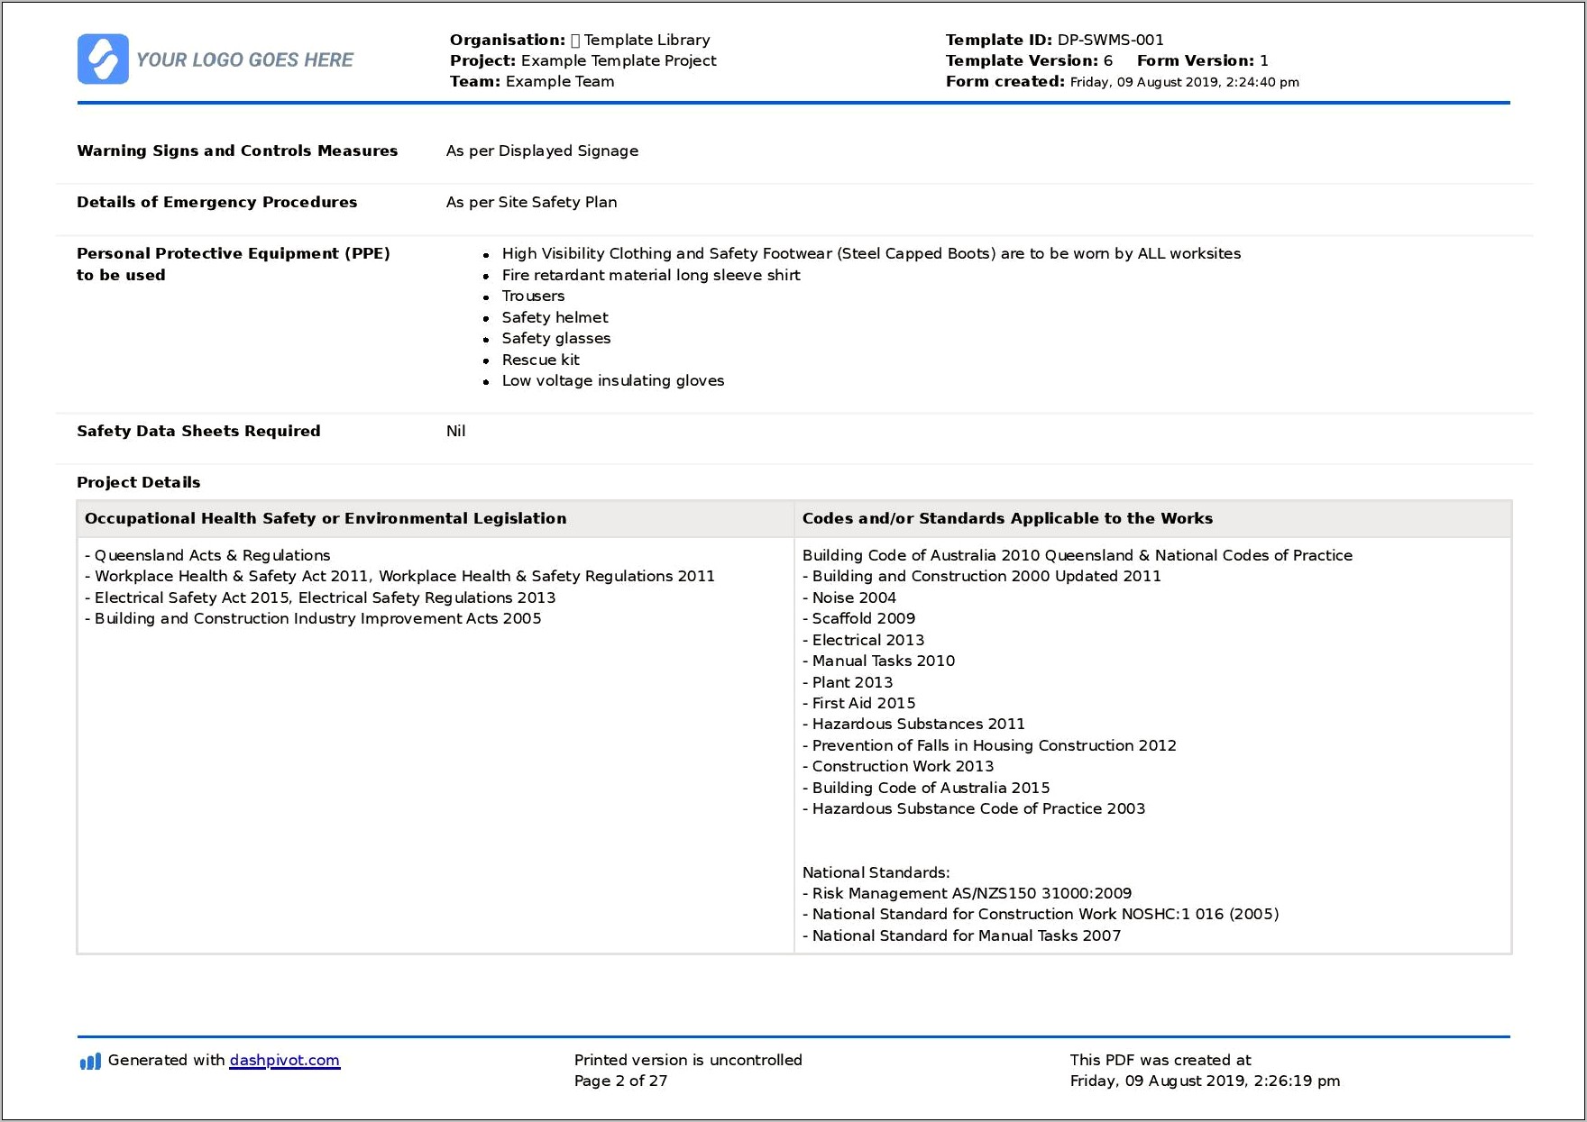
Task: Click 'Building and Construction Industry Improvement Acts' row
Action: (x=313, y=618)
